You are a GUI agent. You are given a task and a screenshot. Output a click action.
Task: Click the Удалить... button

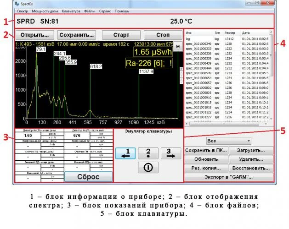251,159
